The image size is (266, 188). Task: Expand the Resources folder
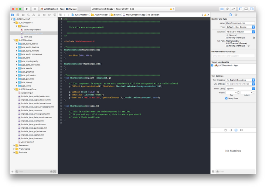coord(14,146)
